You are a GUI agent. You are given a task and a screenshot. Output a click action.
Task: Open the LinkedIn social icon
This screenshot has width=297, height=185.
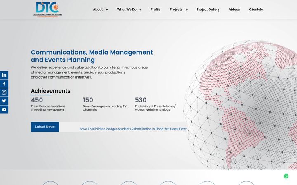[4, 75]
